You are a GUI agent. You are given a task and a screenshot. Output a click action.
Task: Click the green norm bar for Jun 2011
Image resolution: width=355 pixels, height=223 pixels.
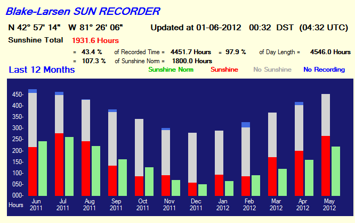tap(43, 168)
